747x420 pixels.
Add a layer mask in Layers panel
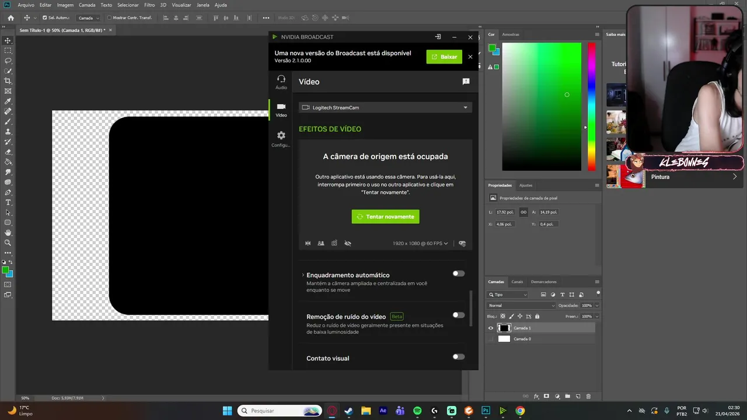pos(546,396)
